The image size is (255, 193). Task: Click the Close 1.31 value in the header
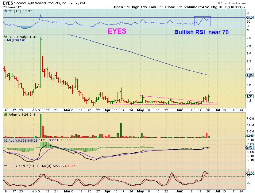pos(174,7)
